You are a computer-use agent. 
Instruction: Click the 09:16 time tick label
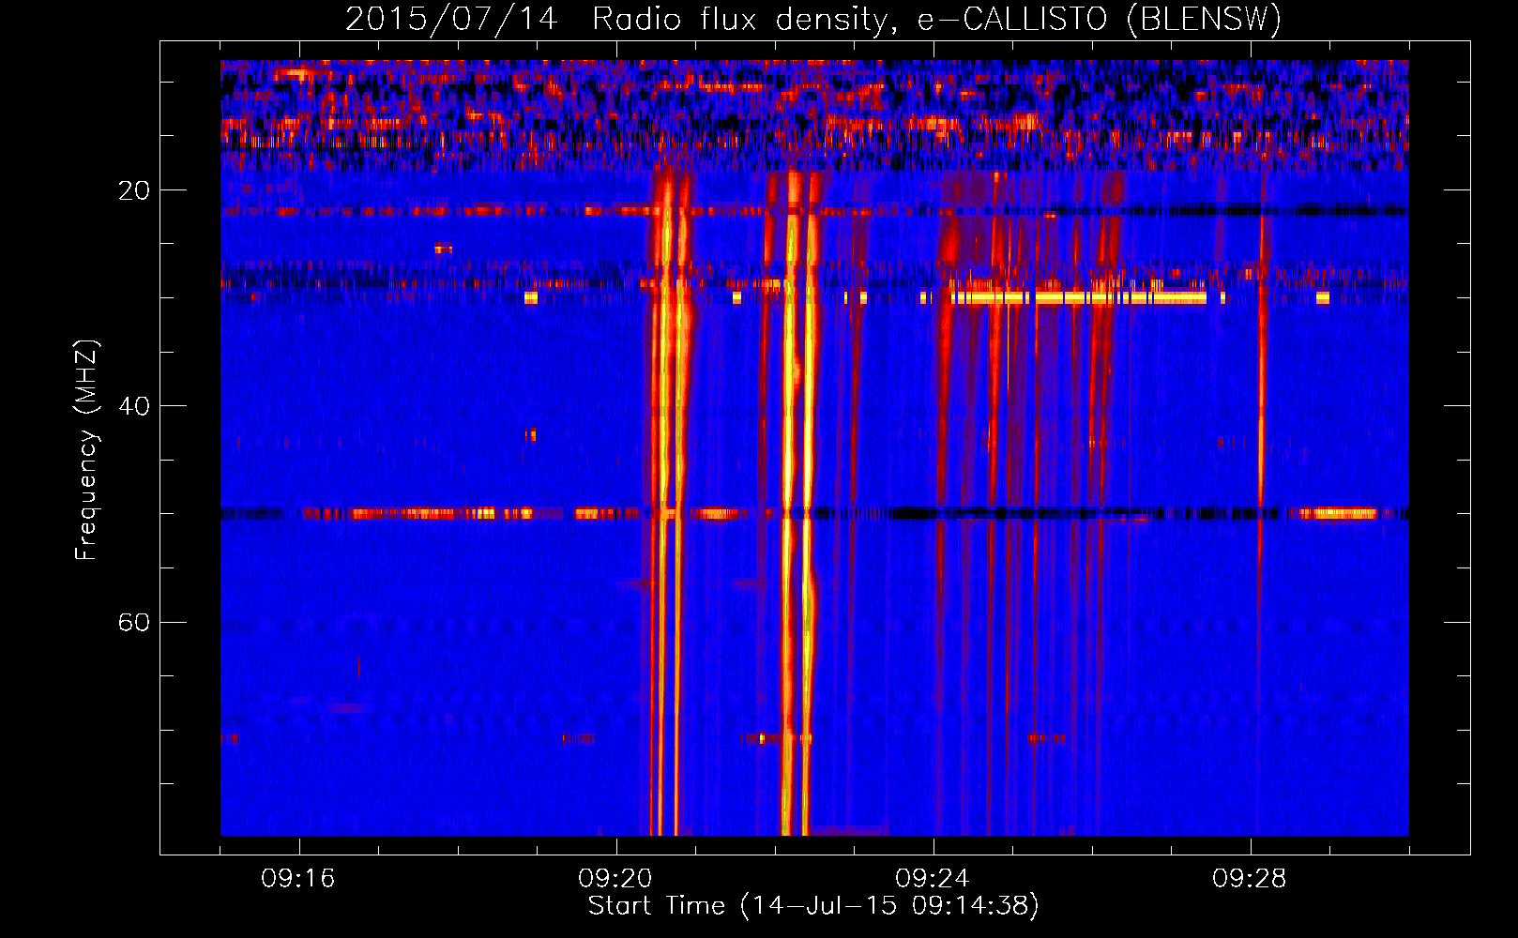click(298, 879)
